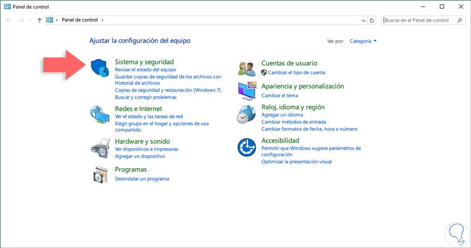471x248 pixels.
Task: Open the Hardware y sonido printer icon
Action: coord(100,148)
